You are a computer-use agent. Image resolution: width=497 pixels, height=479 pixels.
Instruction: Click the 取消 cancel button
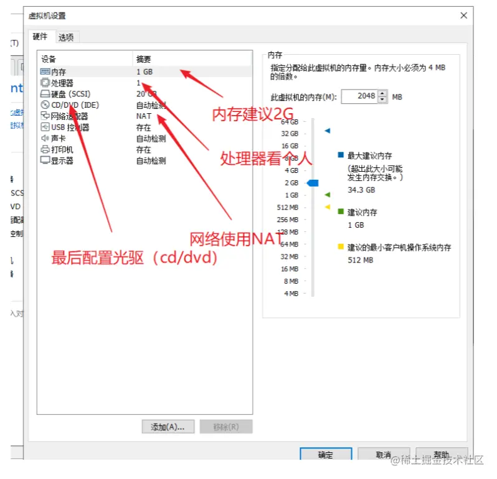[x=384, y=455]
